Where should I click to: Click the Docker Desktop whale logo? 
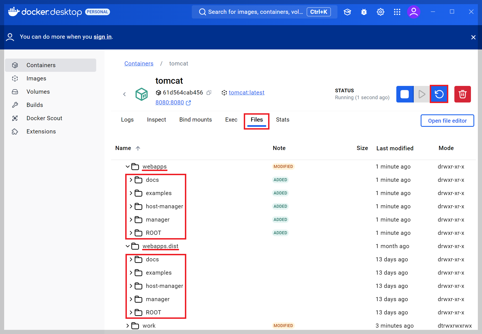tap(14, 12)
